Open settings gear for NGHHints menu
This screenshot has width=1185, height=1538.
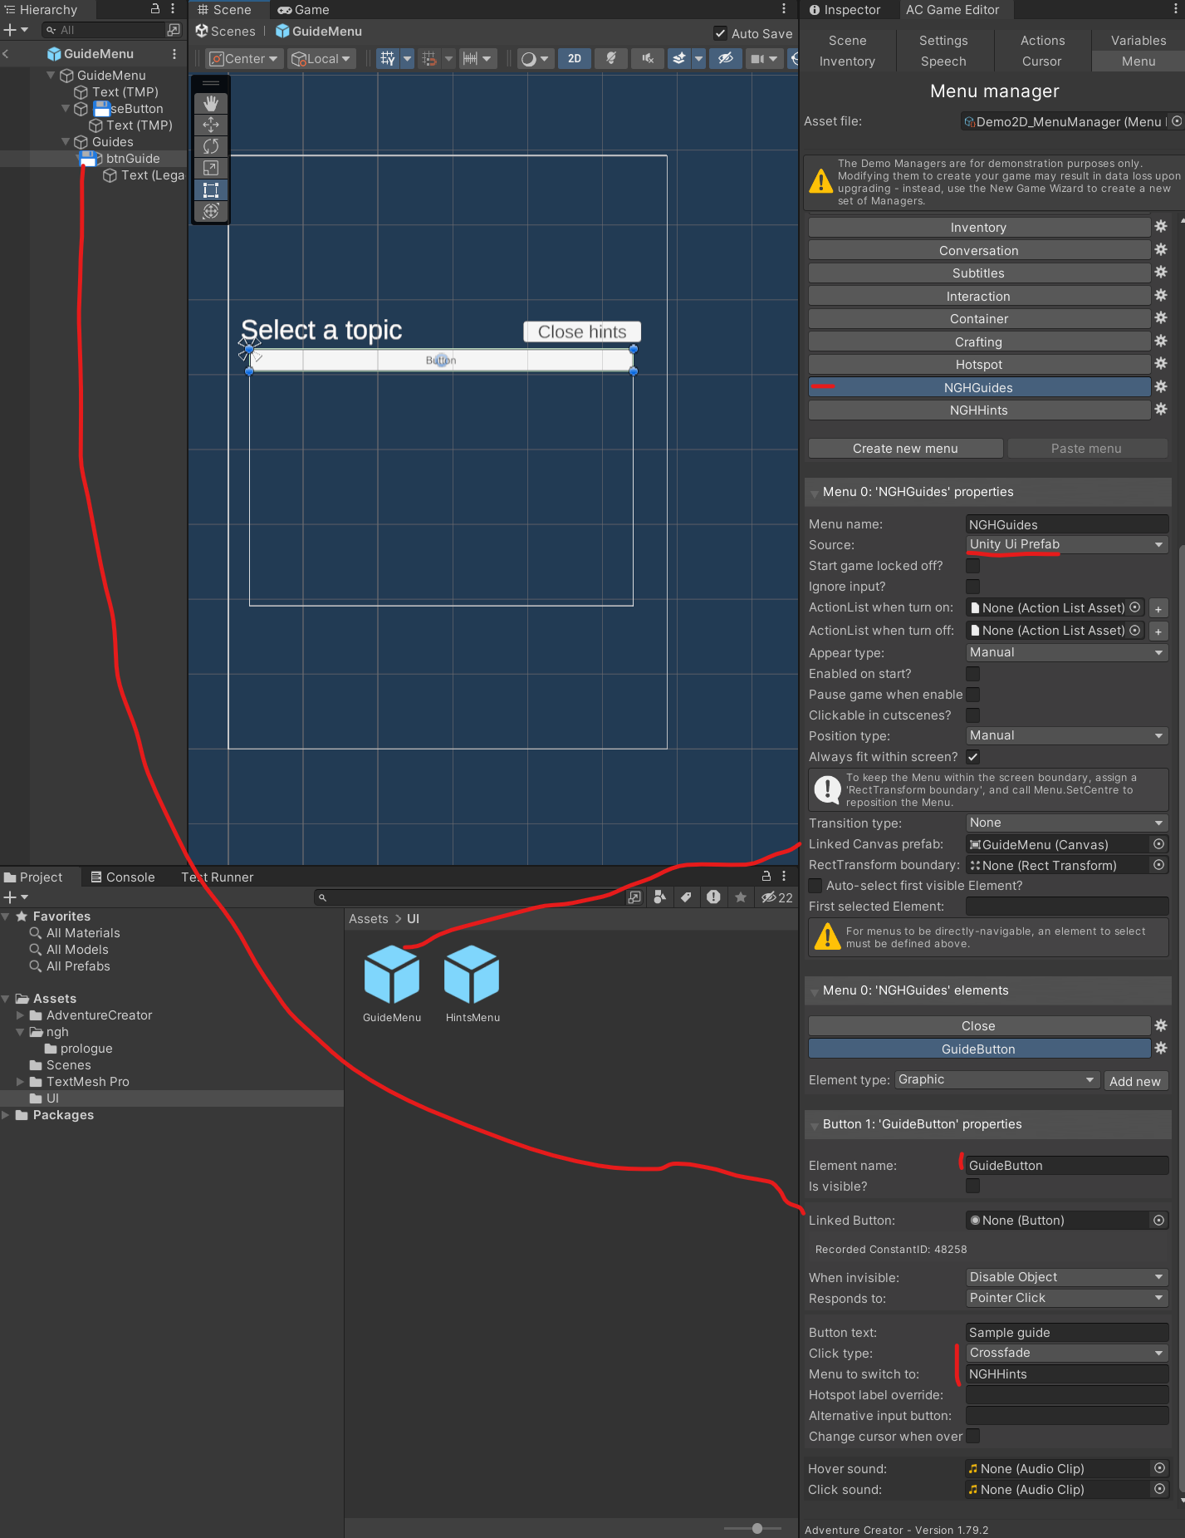1161,409
